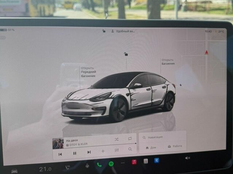The width and height of the screenshot is (233, 174).
Task: Tap the 21.0 cabin temperature setting
Action: pyautogui.click(x=45, y=169)
